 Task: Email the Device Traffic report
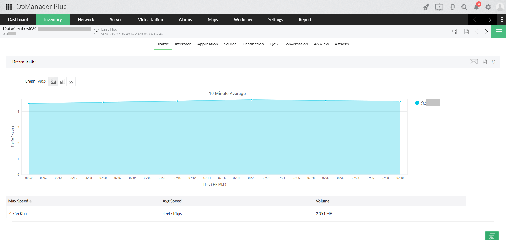474,62
